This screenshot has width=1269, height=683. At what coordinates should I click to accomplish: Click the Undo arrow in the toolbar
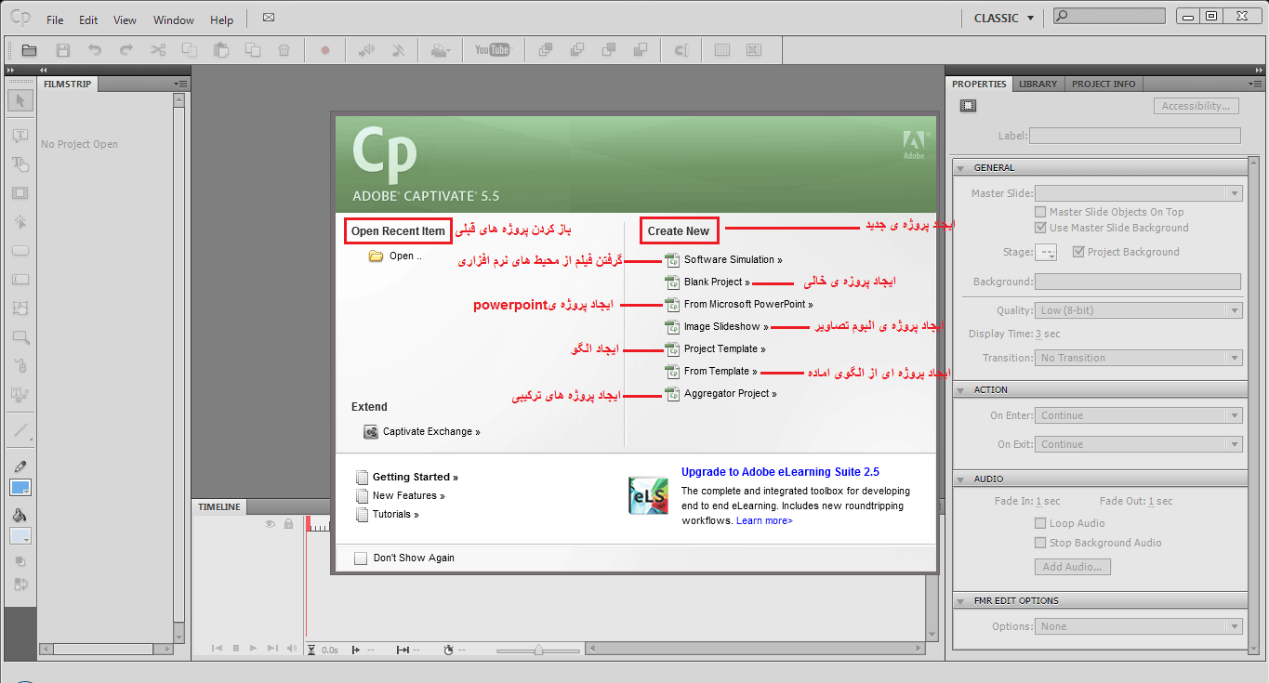(95, 50)
